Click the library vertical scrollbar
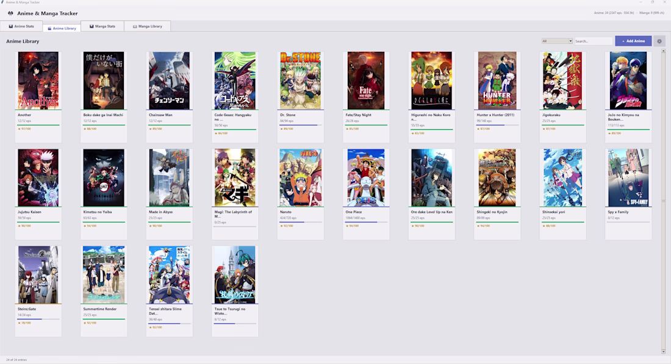This screenshot has width=671, height=364. coord(663,201)
